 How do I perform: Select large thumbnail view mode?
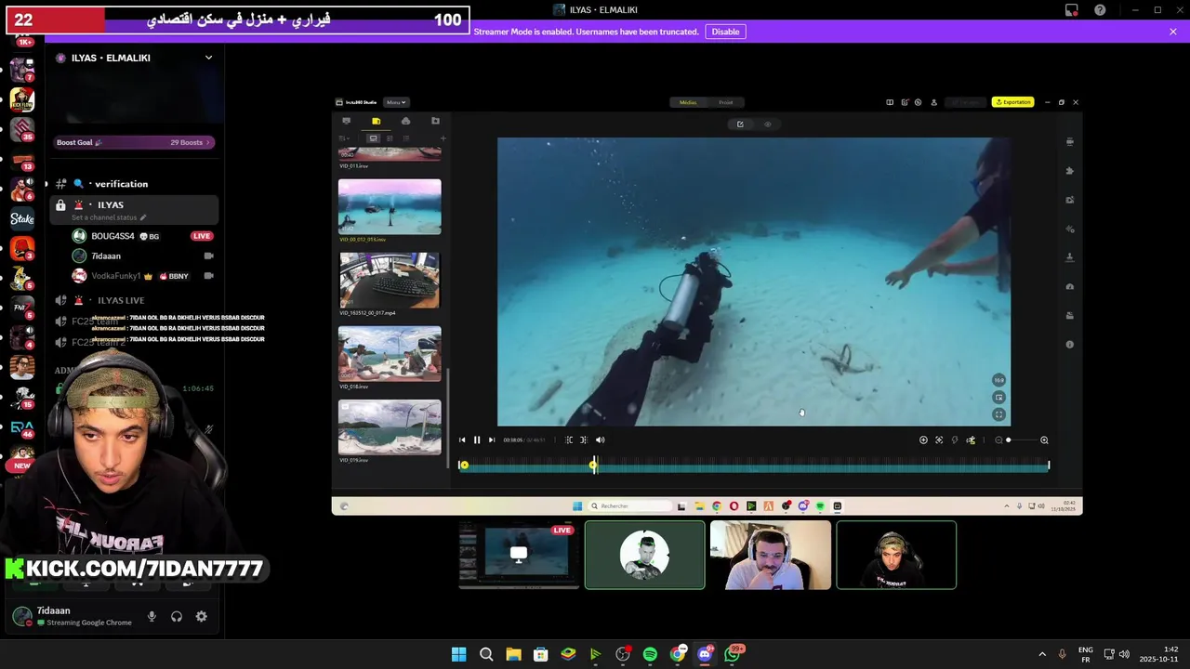coord(373,138)
